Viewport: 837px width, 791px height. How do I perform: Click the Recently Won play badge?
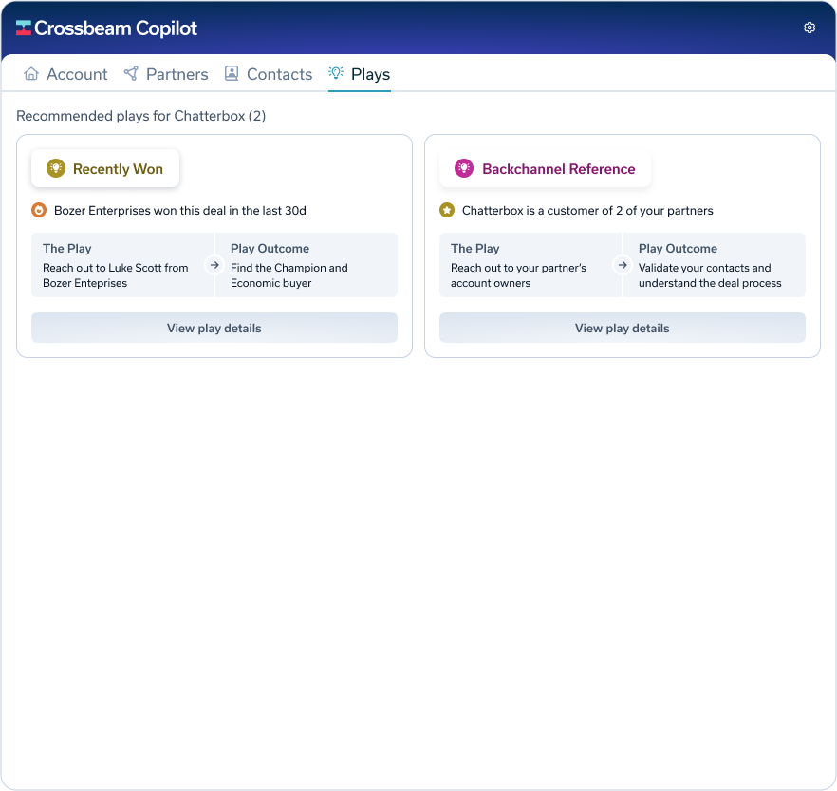click(x=105, y=169)
